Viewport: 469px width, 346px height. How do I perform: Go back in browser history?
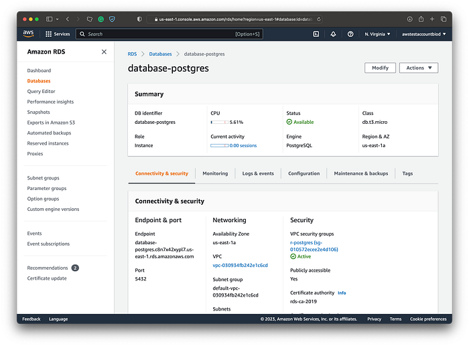(68, 19)
